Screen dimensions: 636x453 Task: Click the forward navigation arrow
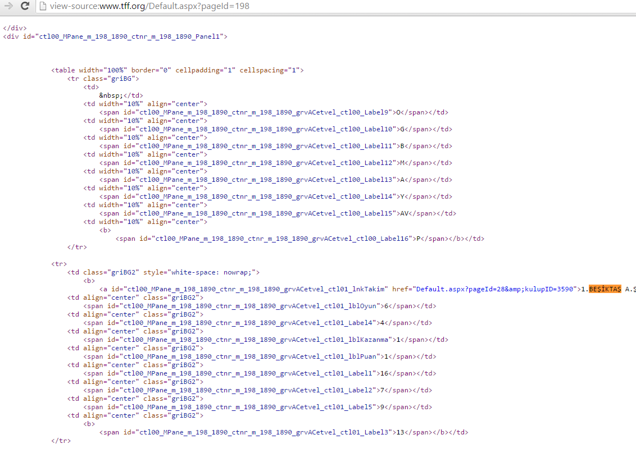point(8,6)
